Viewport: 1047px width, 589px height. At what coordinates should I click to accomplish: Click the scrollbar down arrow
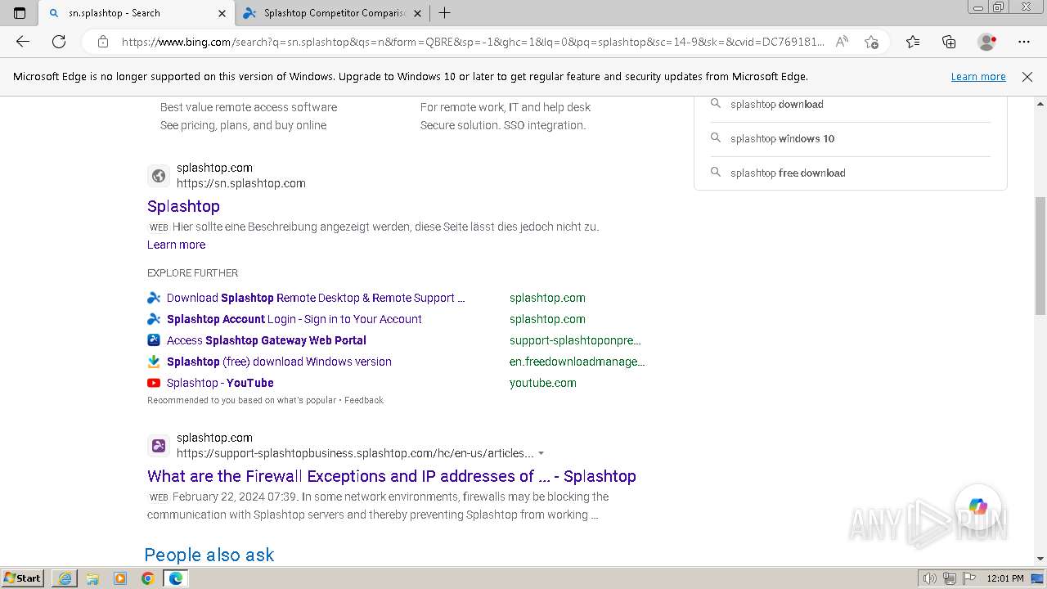click(1040, 559)
